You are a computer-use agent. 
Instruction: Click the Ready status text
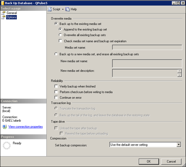point(17,143)
